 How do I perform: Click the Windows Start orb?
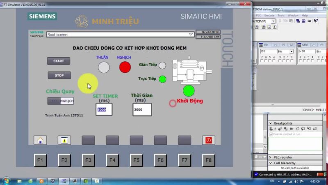pyautogui.click(x=7, y=181)
